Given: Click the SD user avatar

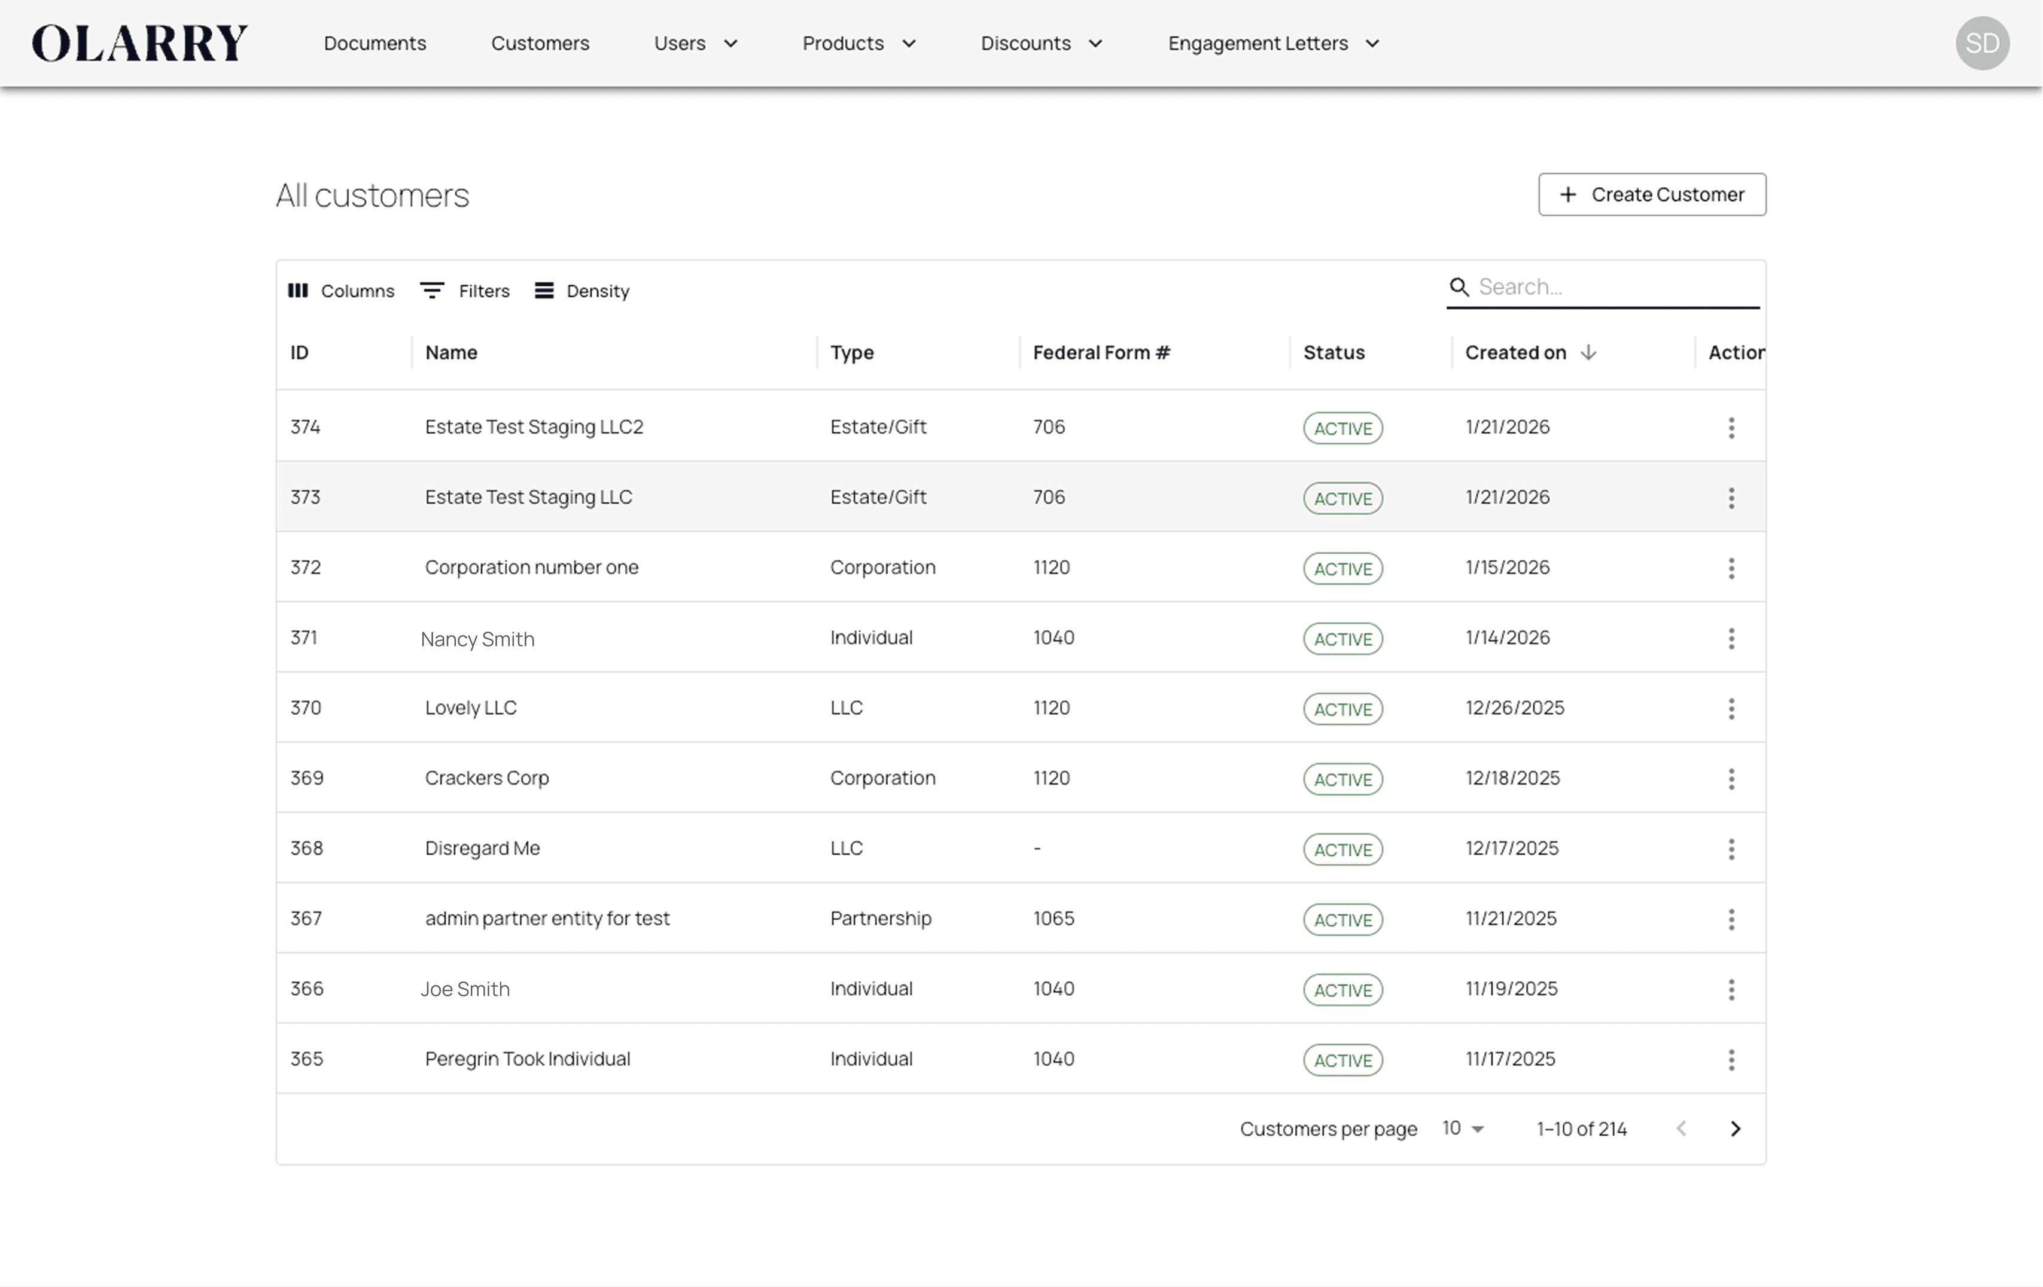Looking at the screenshot, I should pyautogui.click(x=1982, y=43).
